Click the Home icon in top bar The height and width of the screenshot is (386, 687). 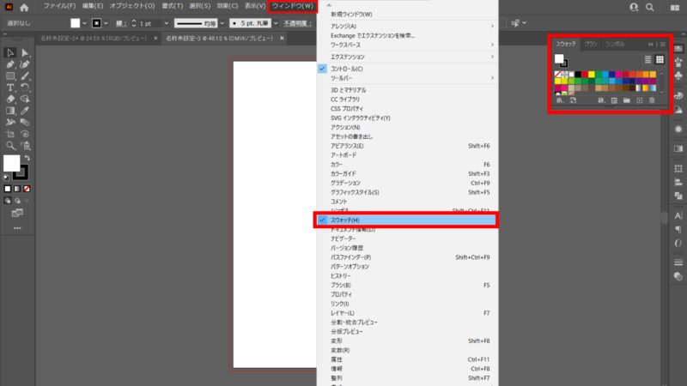[25, 7]
